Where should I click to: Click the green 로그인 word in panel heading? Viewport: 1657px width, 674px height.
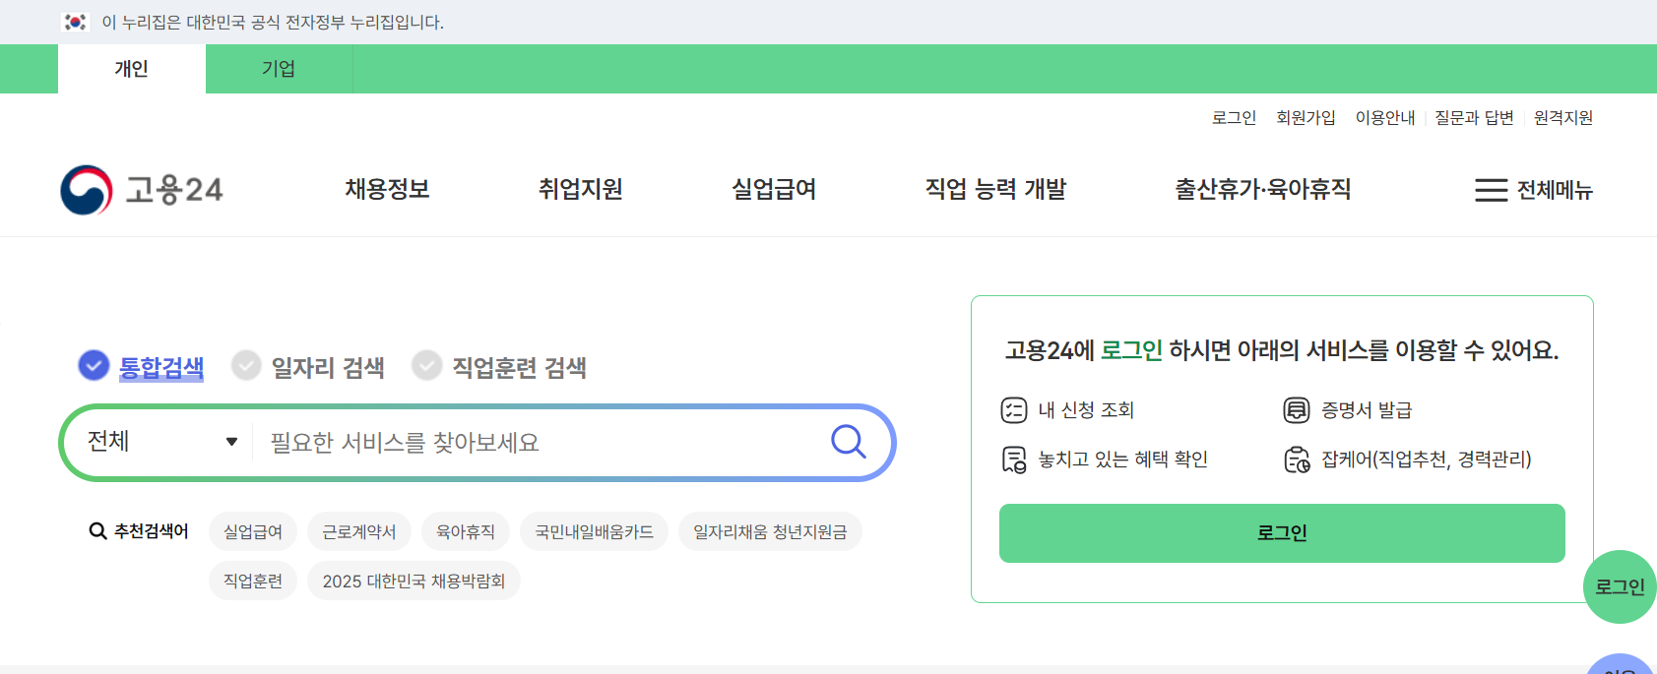coord(1131,350)
